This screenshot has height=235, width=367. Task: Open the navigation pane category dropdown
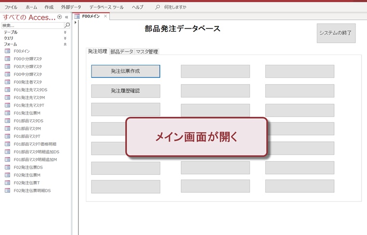59,17
